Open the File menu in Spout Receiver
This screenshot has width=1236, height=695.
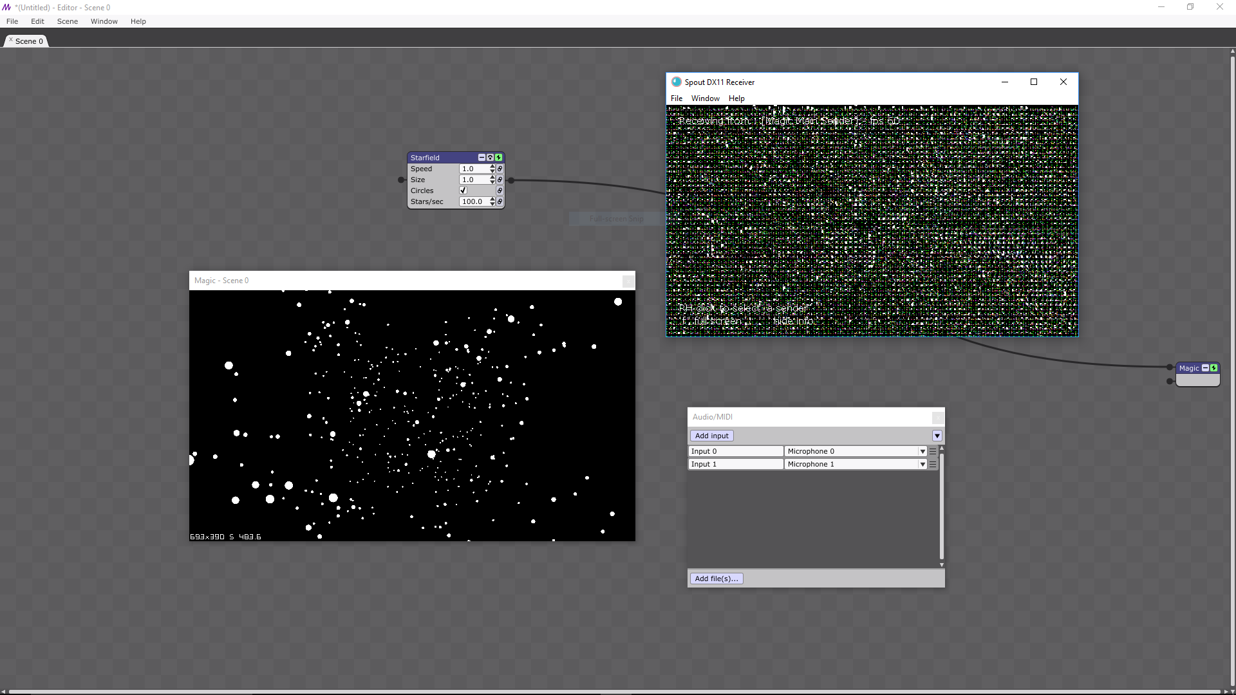pos(677,98)
